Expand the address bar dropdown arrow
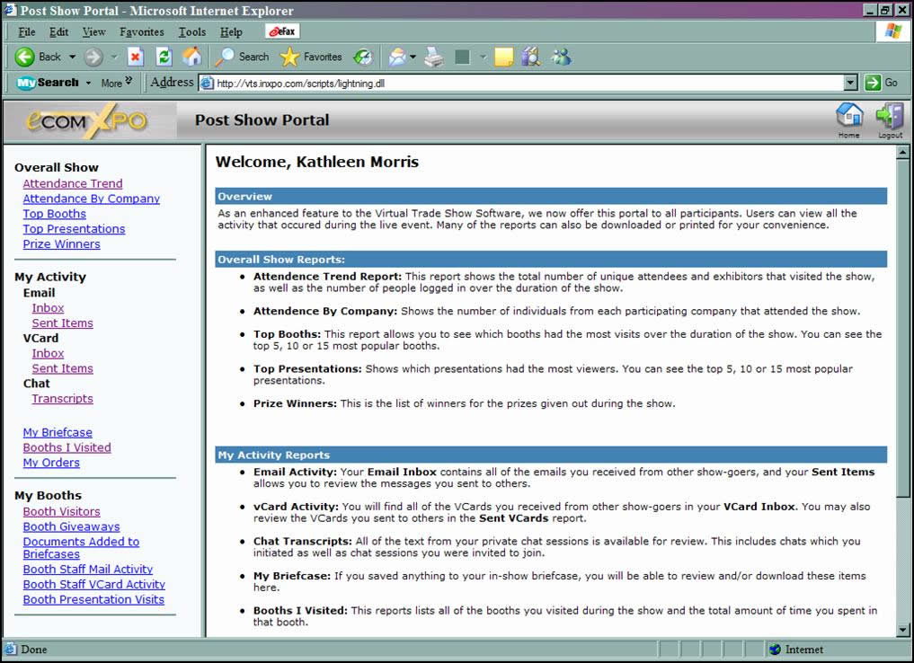Image resolution: width=914 pixels, height=663 pixels. click(850, 83)
